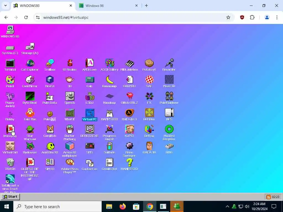
Task: Open the System (C:) drive icon
Action: click(x=10, y=50)
